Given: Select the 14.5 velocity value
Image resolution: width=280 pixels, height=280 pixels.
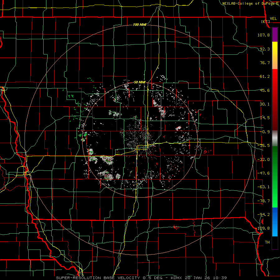Looking at the screenshot, I should (265, 118).
